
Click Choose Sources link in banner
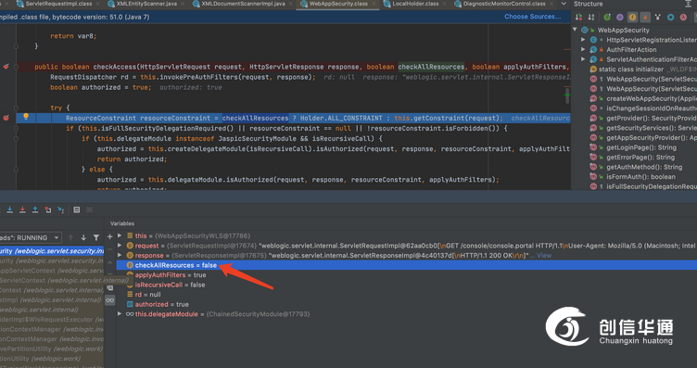click(533, 17)
